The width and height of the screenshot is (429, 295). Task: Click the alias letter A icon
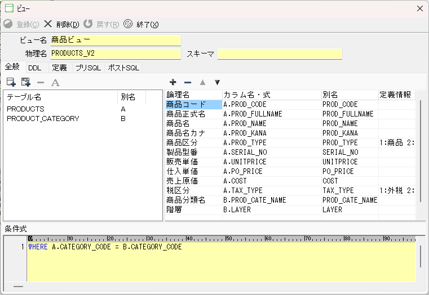(x=55, y=83)
